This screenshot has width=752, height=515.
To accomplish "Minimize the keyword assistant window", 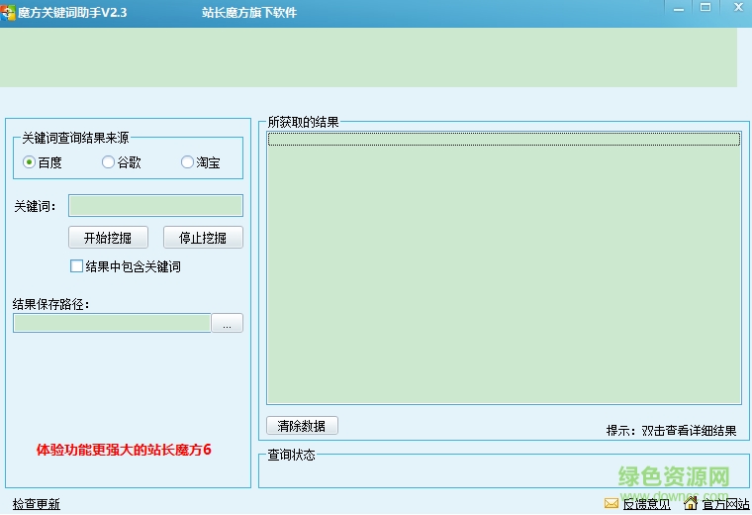I will [x=677, y=8].
